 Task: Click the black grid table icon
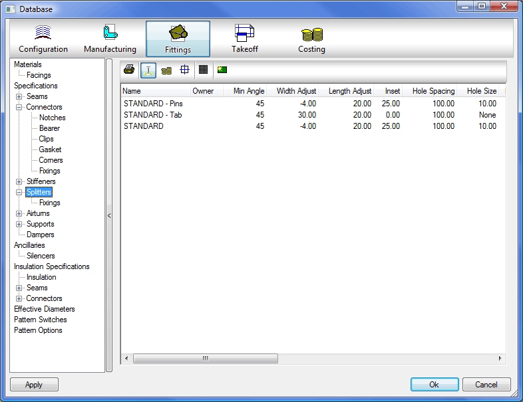tap(203, 70)
